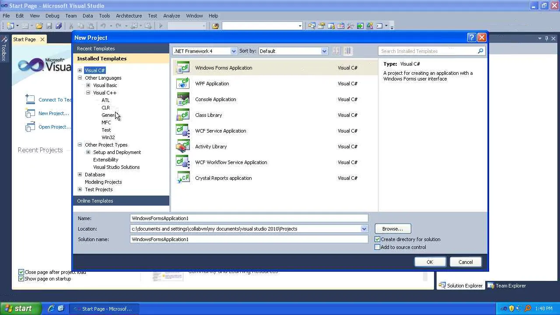Image resolution: width=560 pixels, height=315 pixels.
Task: Click the Save All toolbar icon
Action: (x=59, y=26)
